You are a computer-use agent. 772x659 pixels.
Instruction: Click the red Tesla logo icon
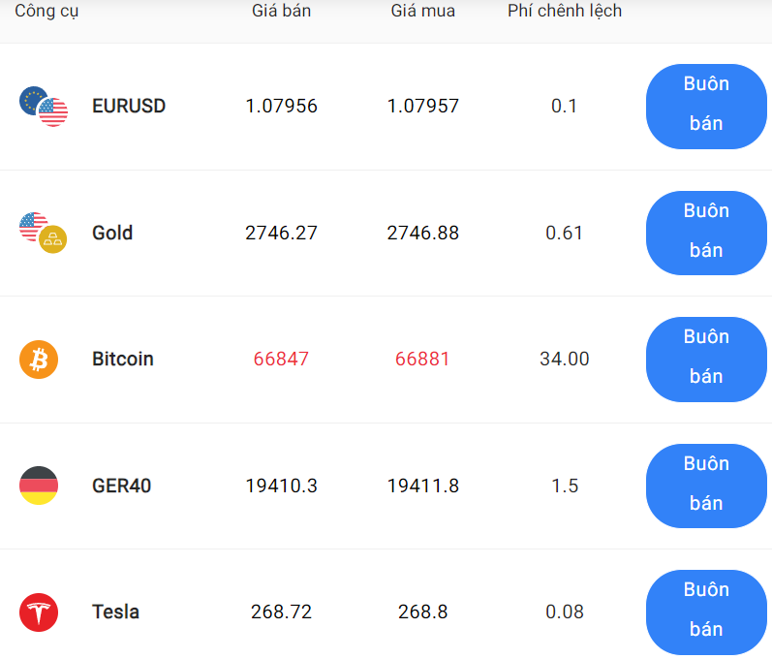[39, 612]
